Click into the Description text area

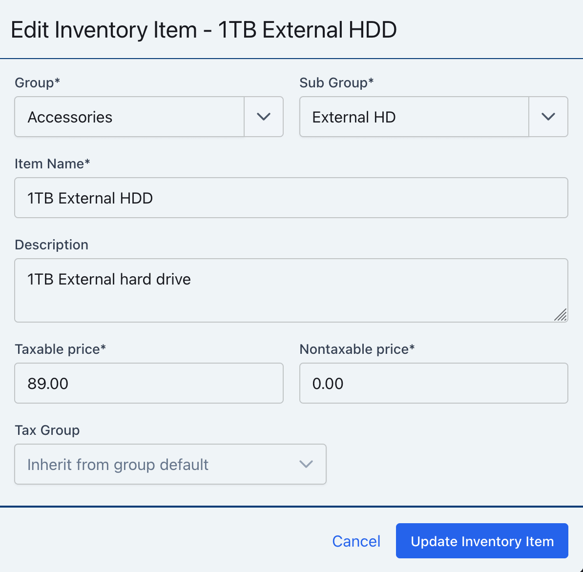[291, 290]
